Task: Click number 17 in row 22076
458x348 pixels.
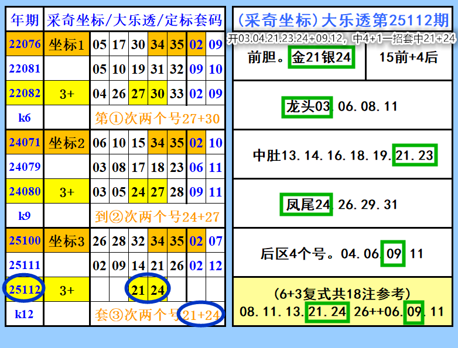Action: tap(118, 44)
